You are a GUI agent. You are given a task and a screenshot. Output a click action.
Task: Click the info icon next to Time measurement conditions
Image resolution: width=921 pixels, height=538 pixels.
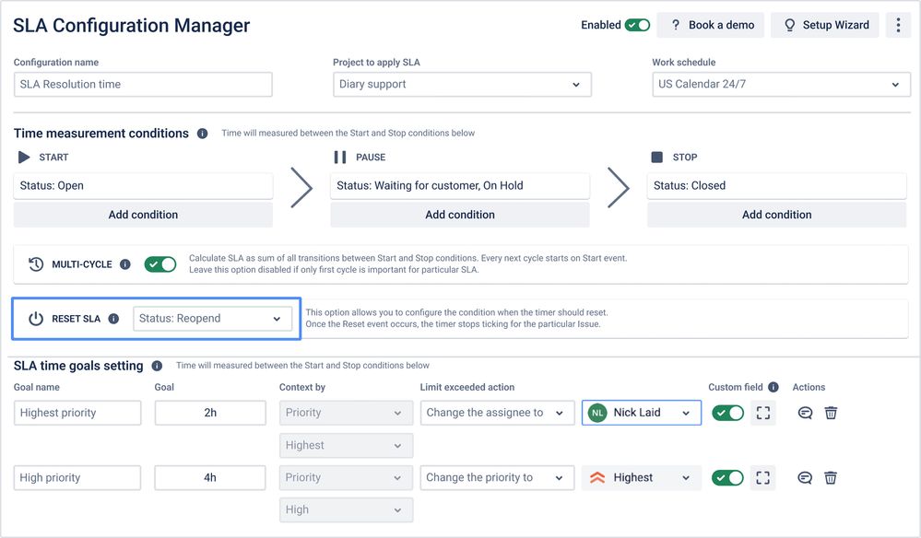click(x=202, y=134)
